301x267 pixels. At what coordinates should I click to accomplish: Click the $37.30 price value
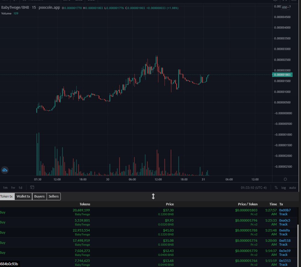(168, 210)
